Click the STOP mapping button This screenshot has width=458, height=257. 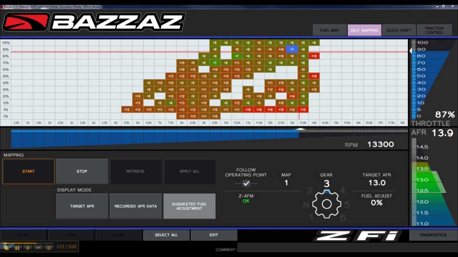click(x=82, y=171)
